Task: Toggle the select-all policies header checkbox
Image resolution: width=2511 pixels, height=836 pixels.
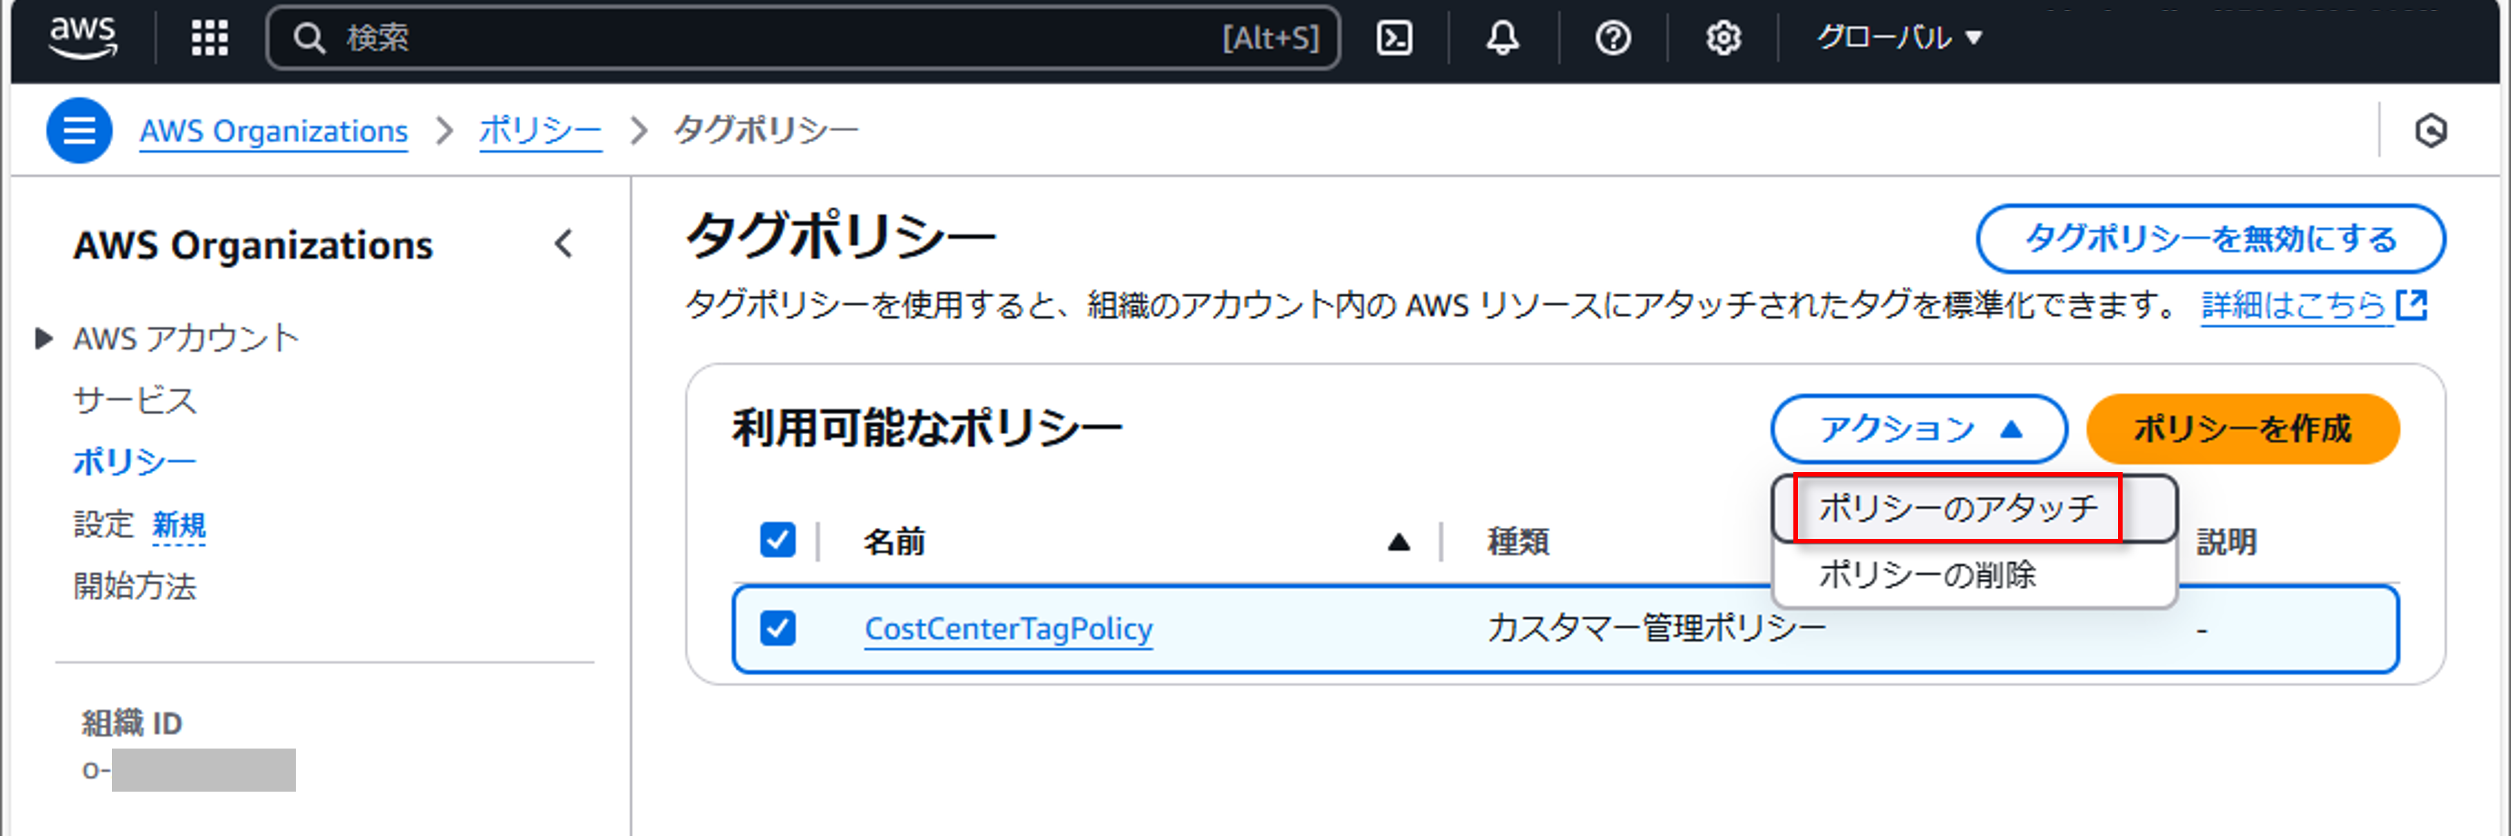Action: (x=777, y=539)
